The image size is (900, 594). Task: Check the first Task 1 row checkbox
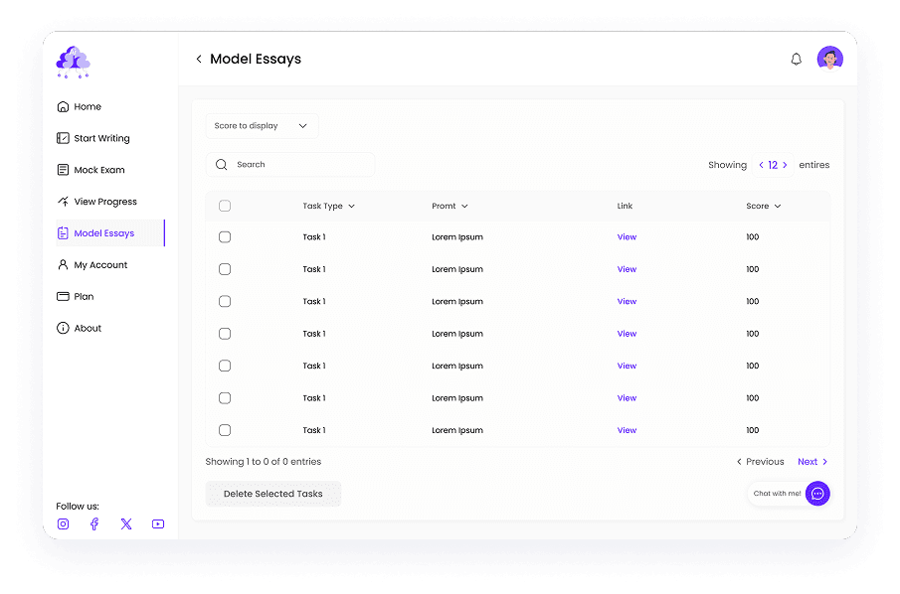coord(225,236)
